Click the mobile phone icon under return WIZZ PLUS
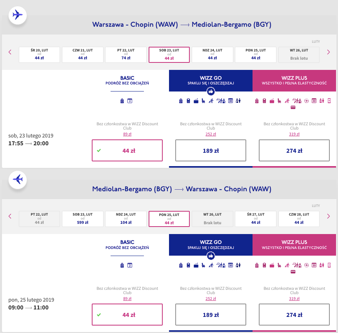The width and height of the screenshot is (338, 333). pos(329,265)
